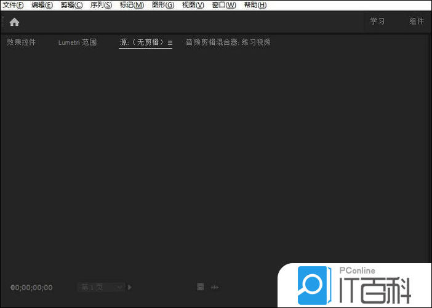The image size is (432, 308).
Task: Open the 文件(F) menu
Action: click(x=13, y=5)
